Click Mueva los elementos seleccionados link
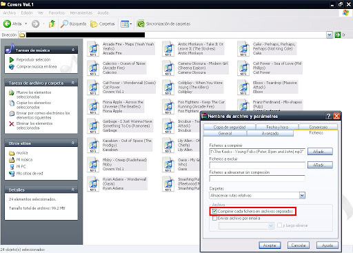This screenshot has height=253, width=353. click(x=34, y=94)
